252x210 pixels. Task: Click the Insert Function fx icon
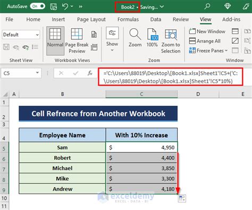pos(90,73)
